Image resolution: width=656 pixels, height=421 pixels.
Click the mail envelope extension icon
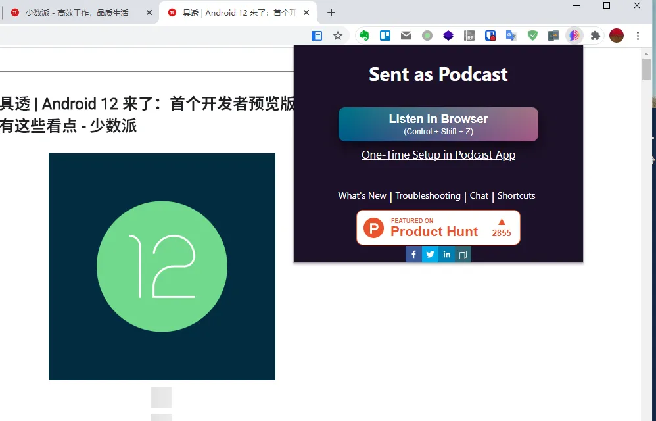406,36
